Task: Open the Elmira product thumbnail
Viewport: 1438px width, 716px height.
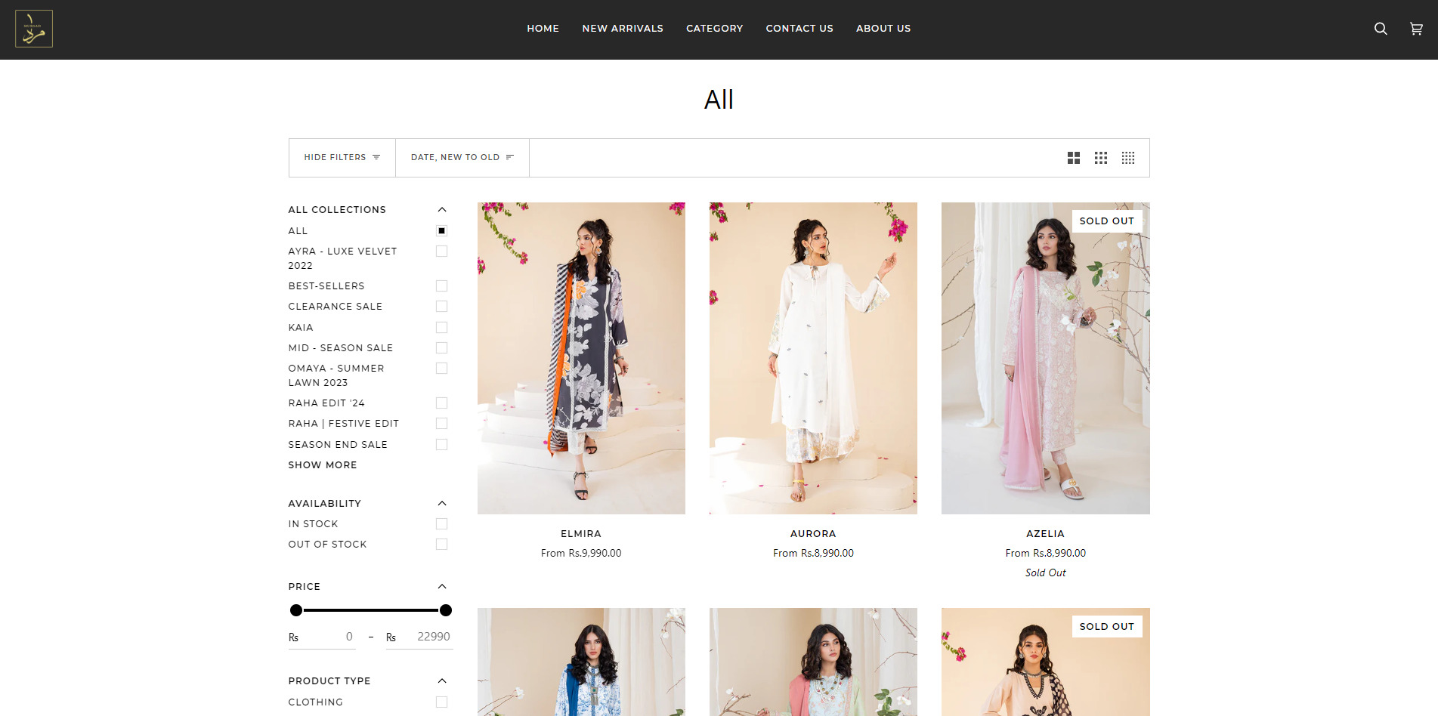Action: (581, 358)
